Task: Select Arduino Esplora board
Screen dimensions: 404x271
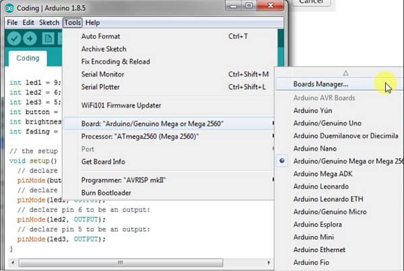Action: coord(339,224)
